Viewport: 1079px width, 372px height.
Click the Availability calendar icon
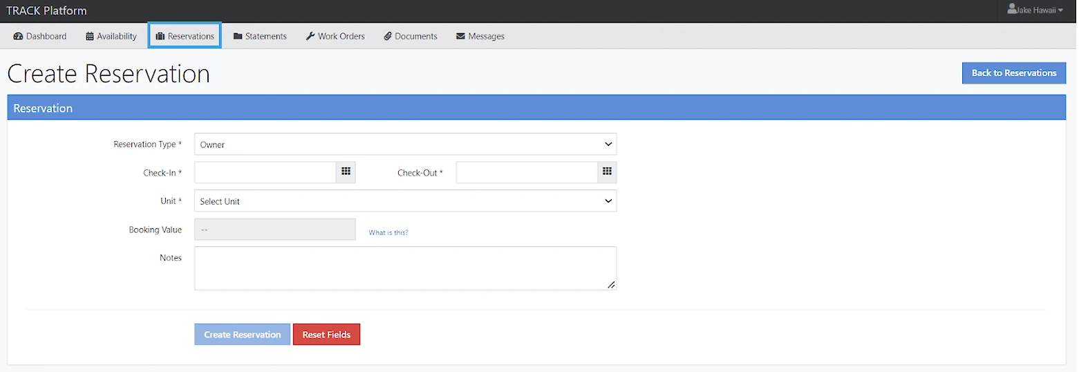[90, 36]
